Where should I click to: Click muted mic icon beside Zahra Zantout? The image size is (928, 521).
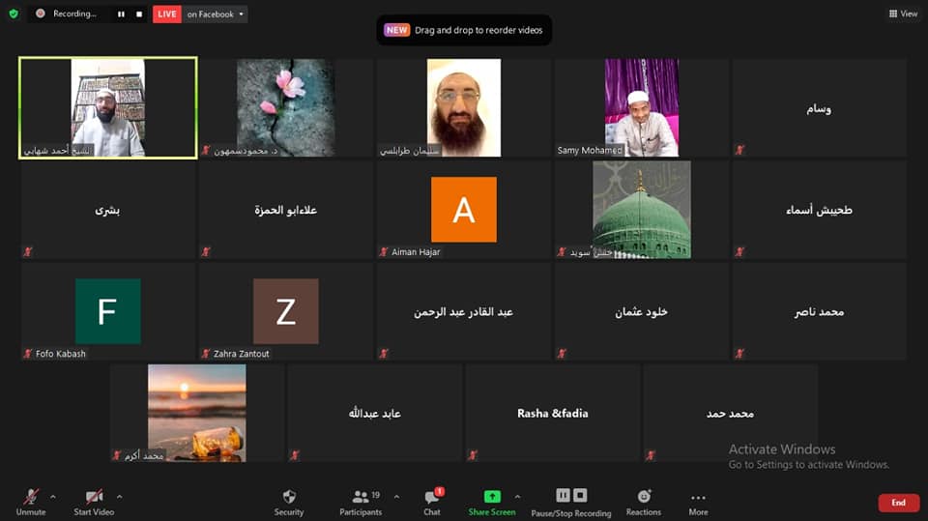click(206, 354)
